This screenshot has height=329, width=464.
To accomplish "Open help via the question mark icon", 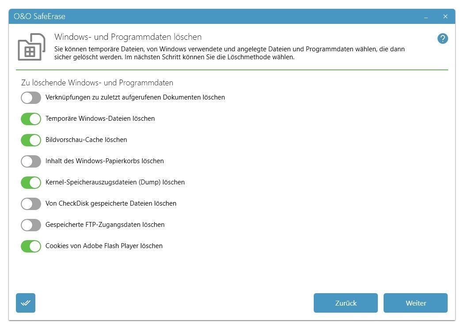I will tap(442, 38).
